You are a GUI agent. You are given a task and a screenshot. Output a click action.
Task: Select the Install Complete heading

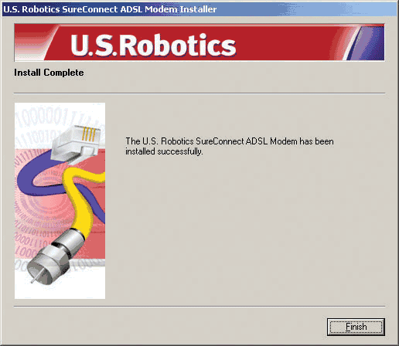[49, 73]
